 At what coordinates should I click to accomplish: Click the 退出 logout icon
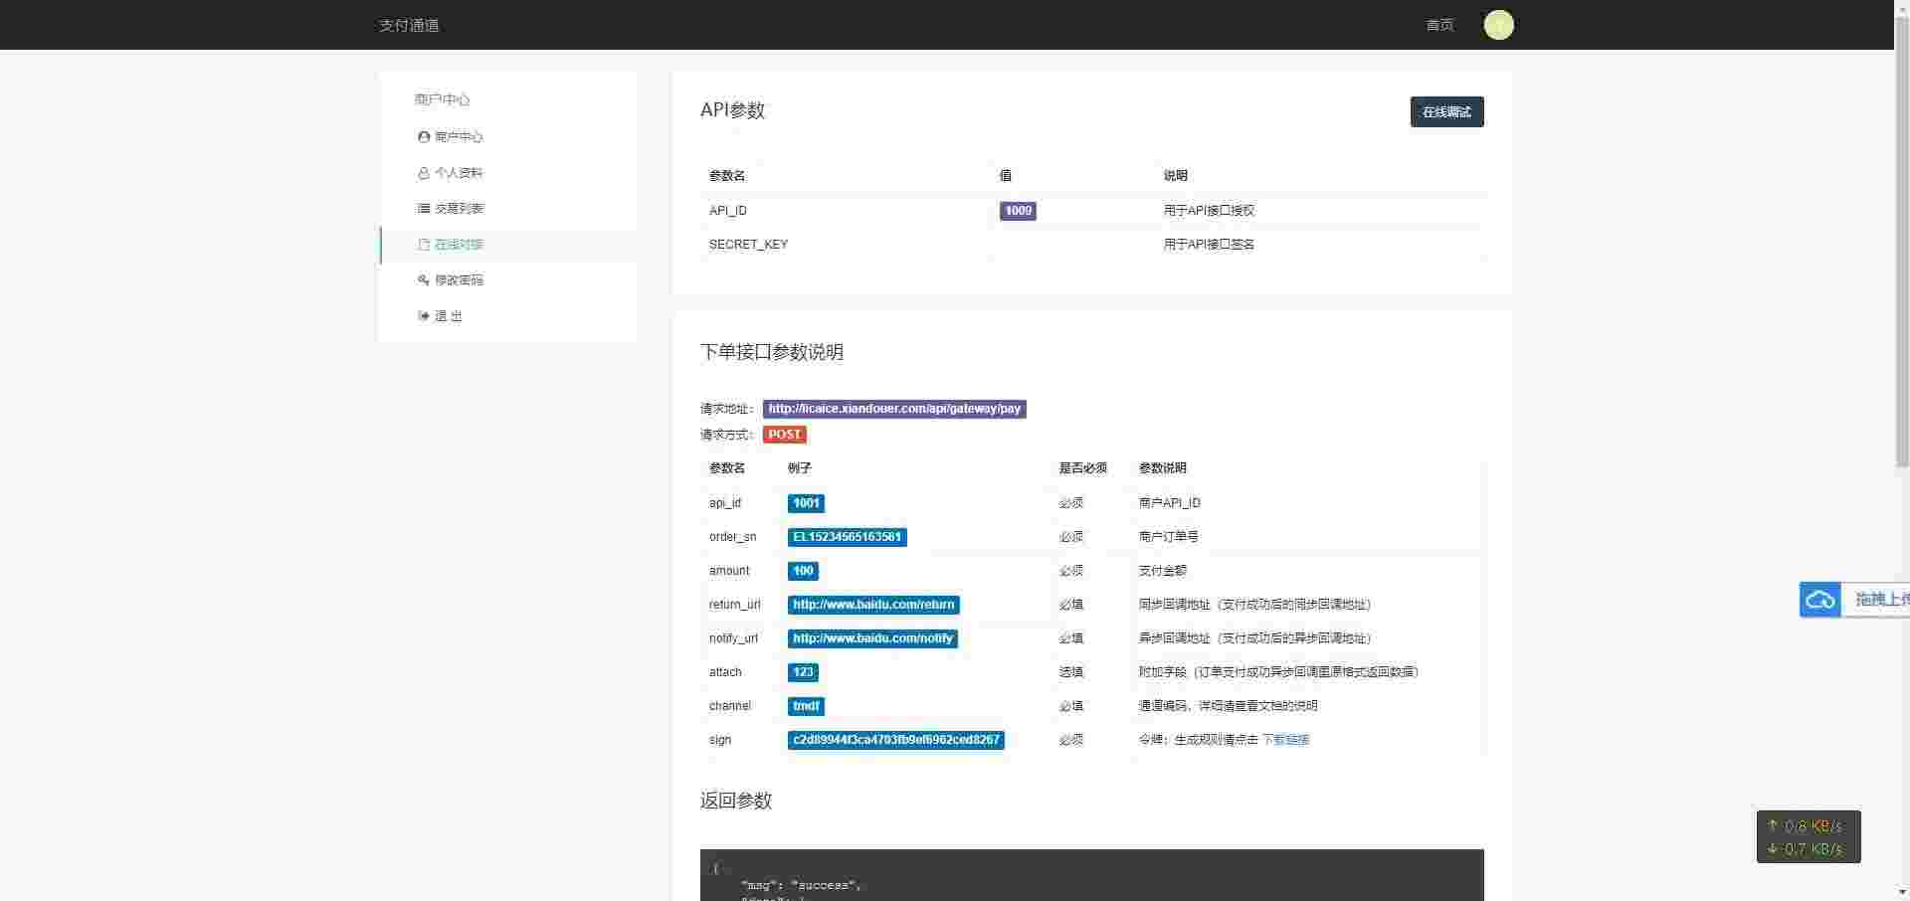pos(424,316)
